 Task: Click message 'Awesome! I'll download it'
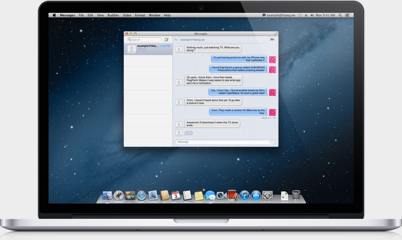pyautogui.click(x=212, y=124)
